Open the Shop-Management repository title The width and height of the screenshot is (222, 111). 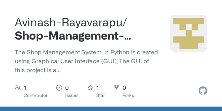point(73,36)
